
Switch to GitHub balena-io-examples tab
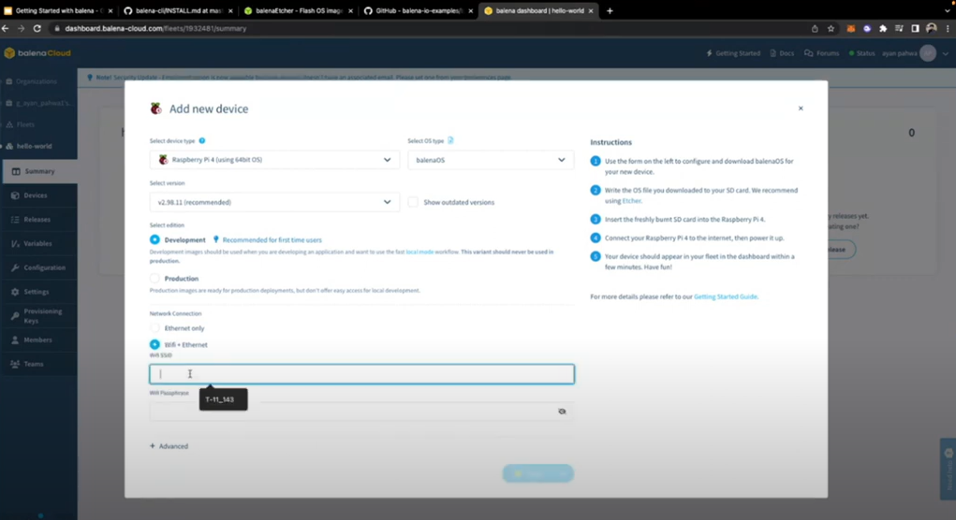[418, 11]
